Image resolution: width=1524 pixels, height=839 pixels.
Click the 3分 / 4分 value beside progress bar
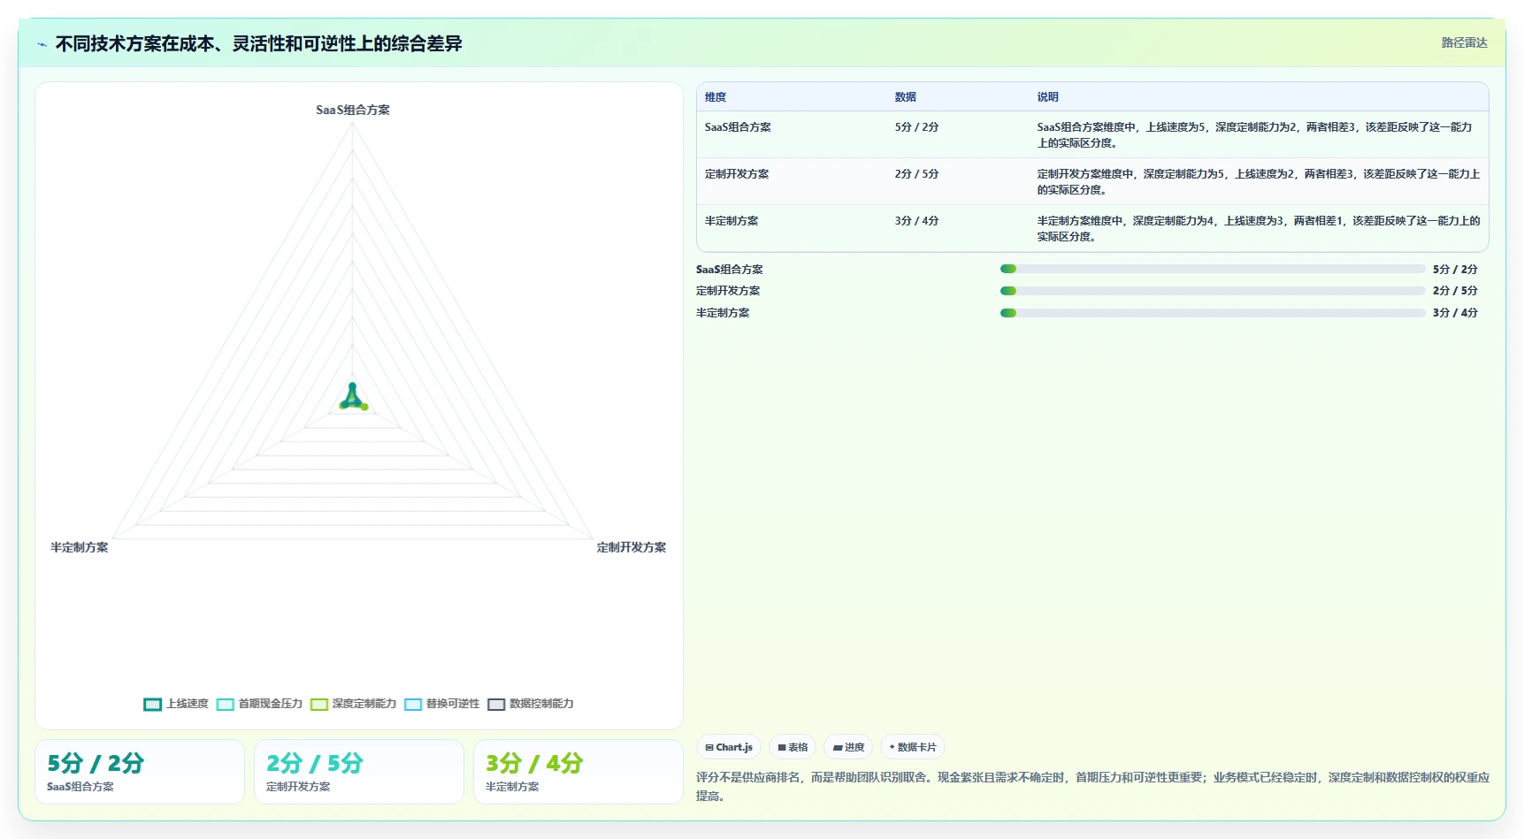click(1455, 313)
